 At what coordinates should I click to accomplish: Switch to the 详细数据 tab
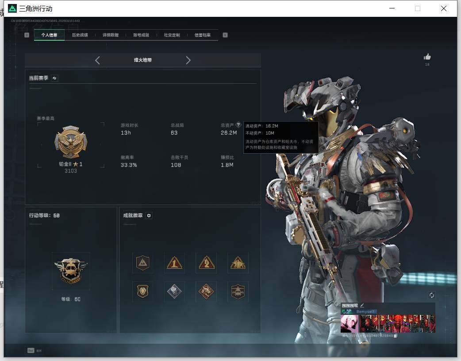[111, 35]
